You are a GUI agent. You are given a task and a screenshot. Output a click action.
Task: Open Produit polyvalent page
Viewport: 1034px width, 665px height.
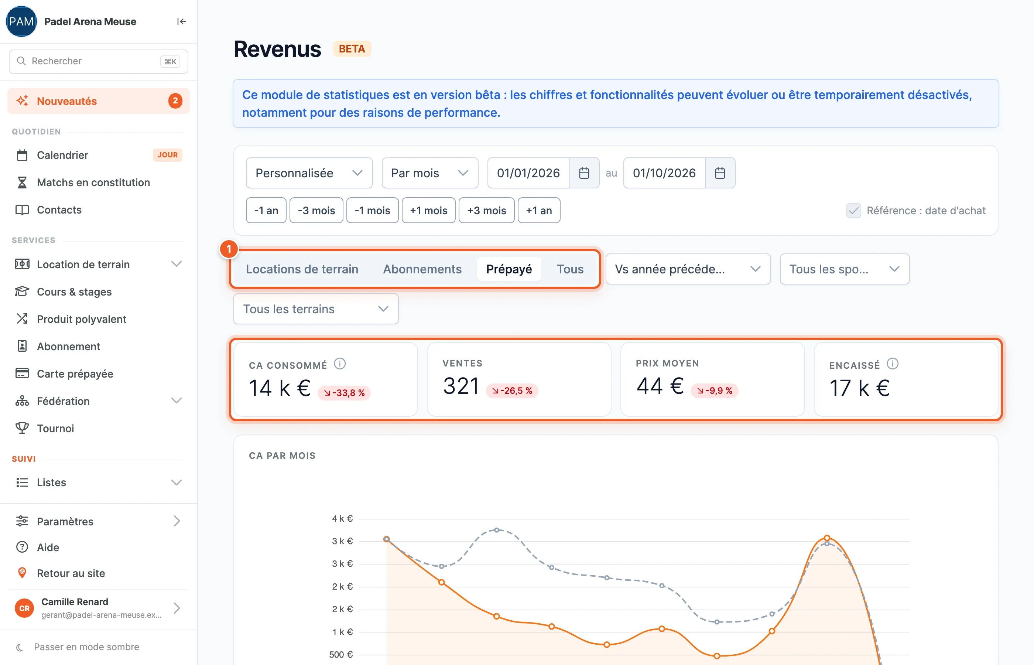coord(98,319)
